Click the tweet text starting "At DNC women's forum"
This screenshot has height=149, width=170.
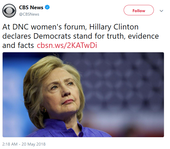(81, 36)
